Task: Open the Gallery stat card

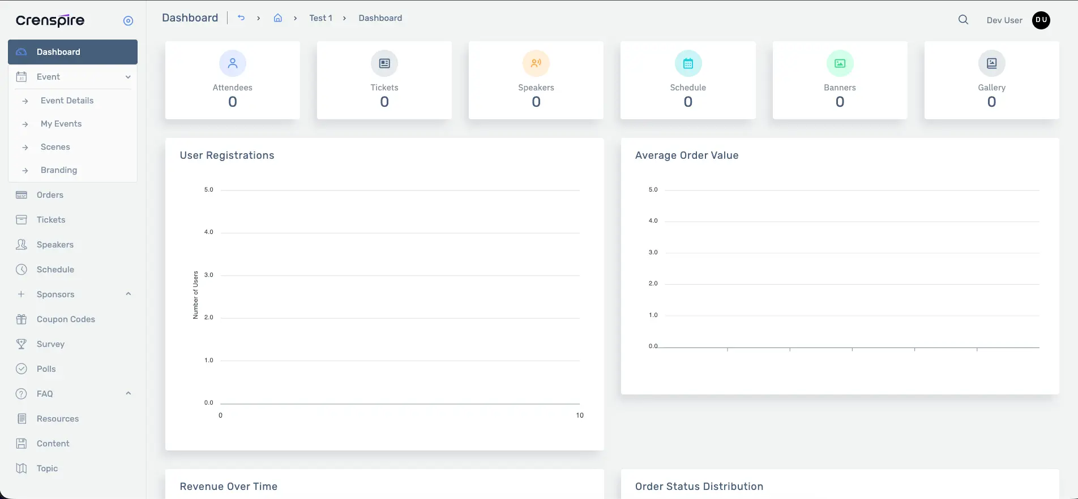Action: point(992,80)
